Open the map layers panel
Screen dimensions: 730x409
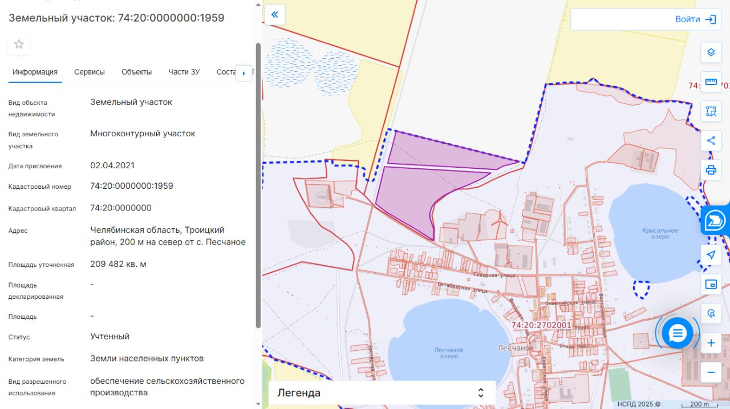(711, 52)
